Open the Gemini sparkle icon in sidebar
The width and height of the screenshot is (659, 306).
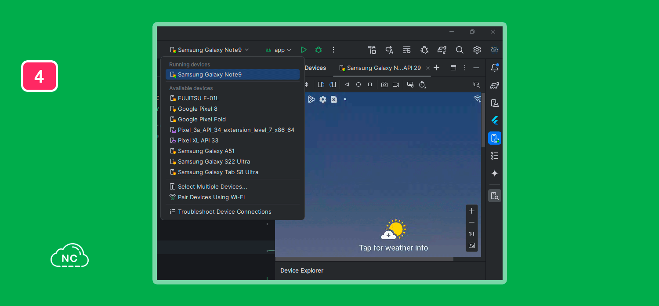(x=495, y=173)
